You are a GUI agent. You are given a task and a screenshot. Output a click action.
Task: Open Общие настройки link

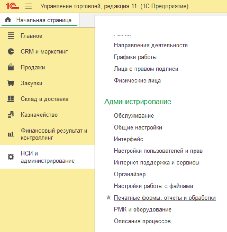point(138,127)
